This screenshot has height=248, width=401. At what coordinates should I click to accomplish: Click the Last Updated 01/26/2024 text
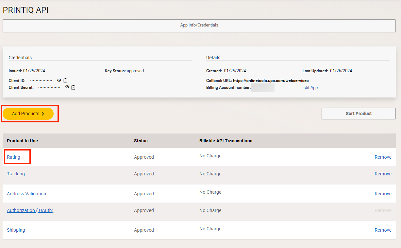point(327,71)
